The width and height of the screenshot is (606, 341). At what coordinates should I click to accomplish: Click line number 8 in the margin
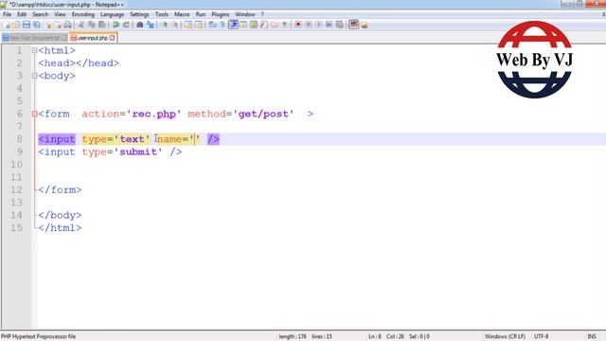click(x=19, y=139)
